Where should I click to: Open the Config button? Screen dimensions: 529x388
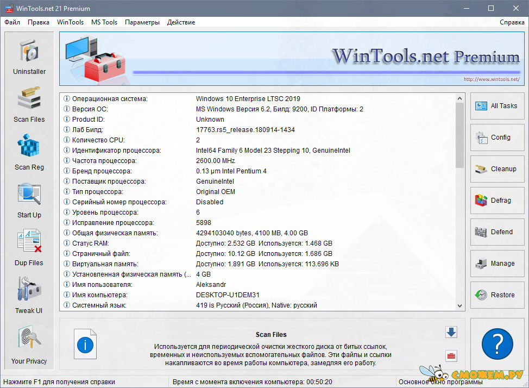coord(497,137)
